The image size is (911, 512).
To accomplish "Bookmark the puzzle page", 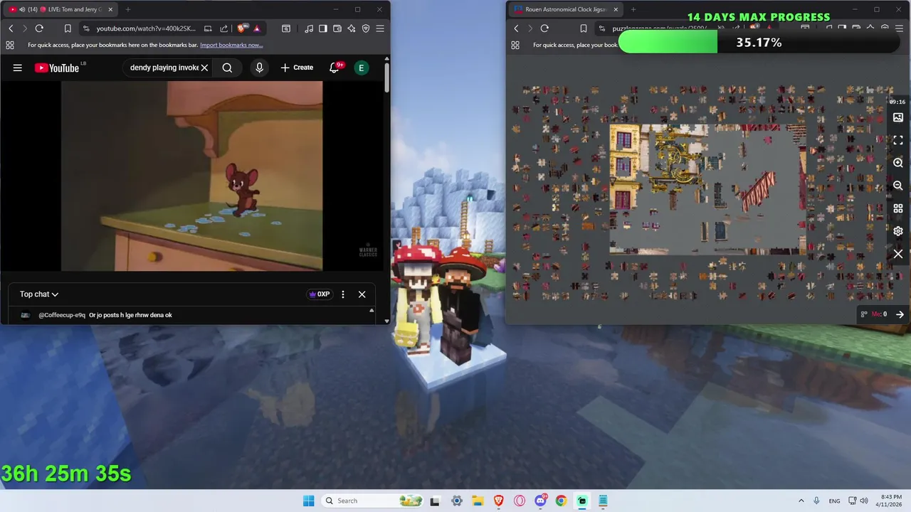I will (x=584, y=28).
